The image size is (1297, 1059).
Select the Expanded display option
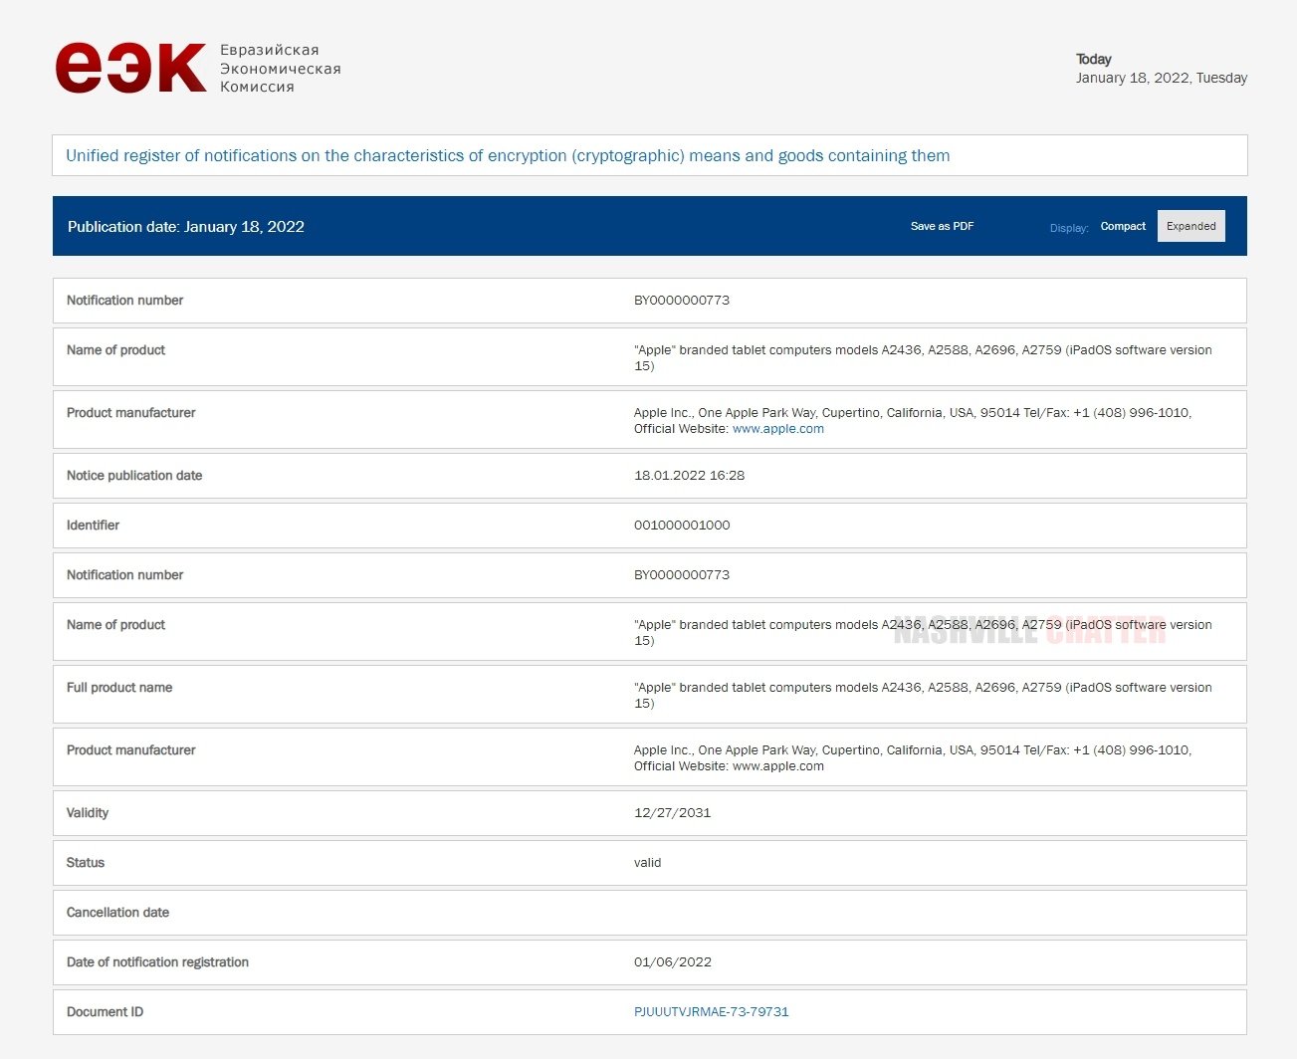1190,226
